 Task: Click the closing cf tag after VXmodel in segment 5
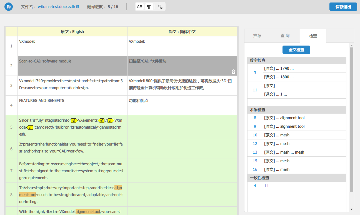point(30,127)
